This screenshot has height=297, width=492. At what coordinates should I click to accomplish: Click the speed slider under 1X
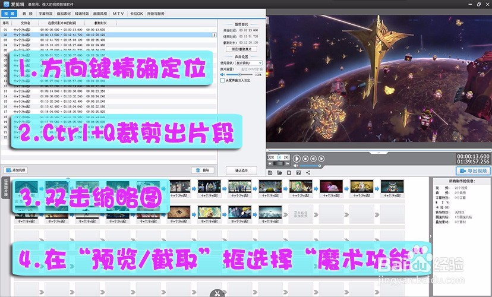pyautogui.click(x=278, y=163)
